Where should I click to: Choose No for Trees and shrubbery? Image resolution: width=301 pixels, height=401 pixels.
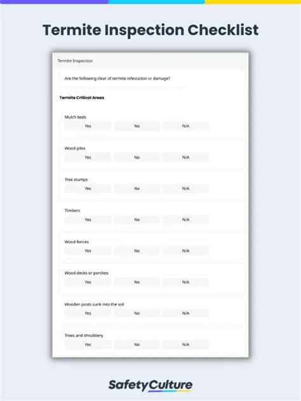[x=137, y=345]
